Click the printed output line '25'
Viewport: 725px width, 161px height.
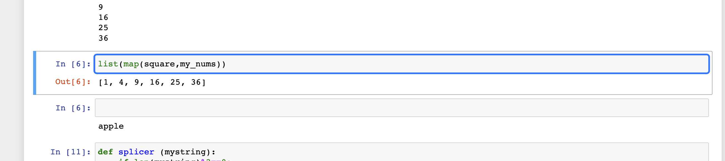click(x=103, y=28)
